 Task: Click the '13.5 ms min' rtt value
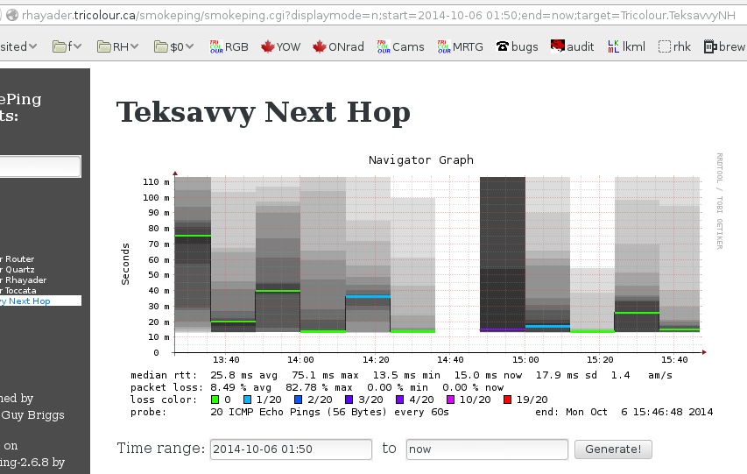point(406,375)
